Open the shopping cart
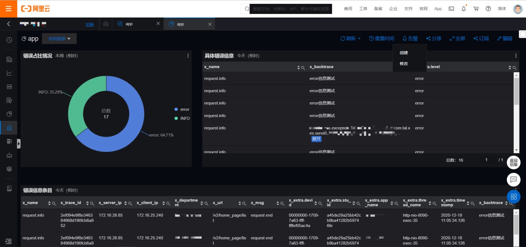The image size is (526, 247). click(476, 9)
